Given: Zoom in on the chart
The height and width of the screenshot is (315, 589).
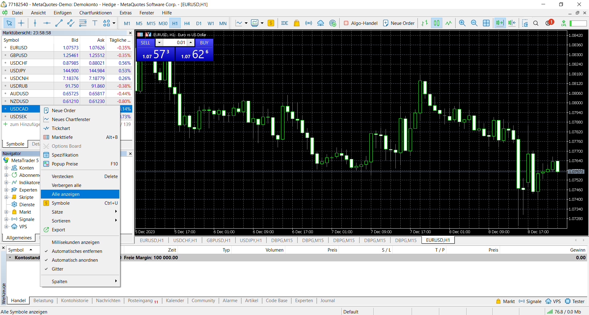Looking at the screenshot, I should [462, 23].
